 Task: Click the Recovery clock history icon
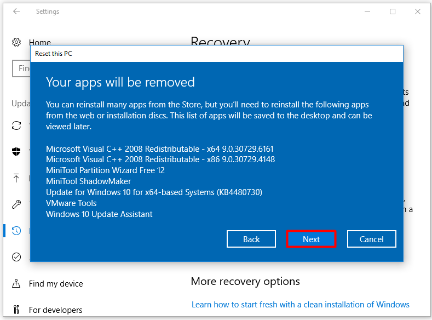[16, 231]
